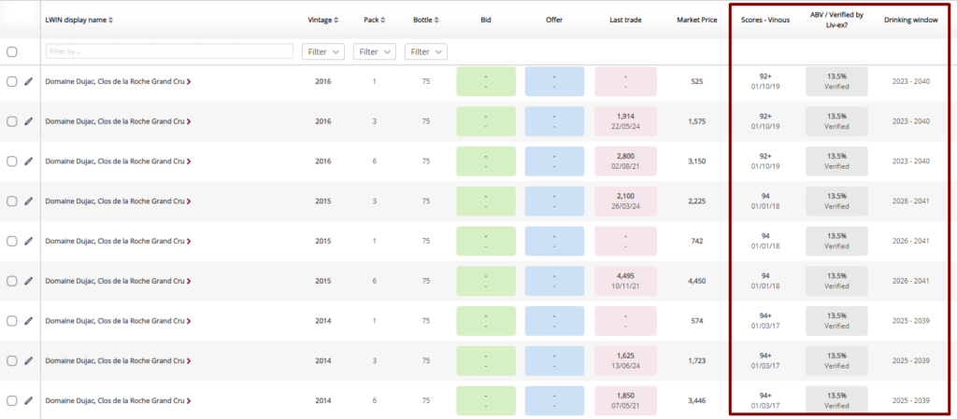The height and width of the screenshot is (419, 957).
Task: Edit the 2015 pack 3 row via pencil icon
Action: click(x=28, y=201)
